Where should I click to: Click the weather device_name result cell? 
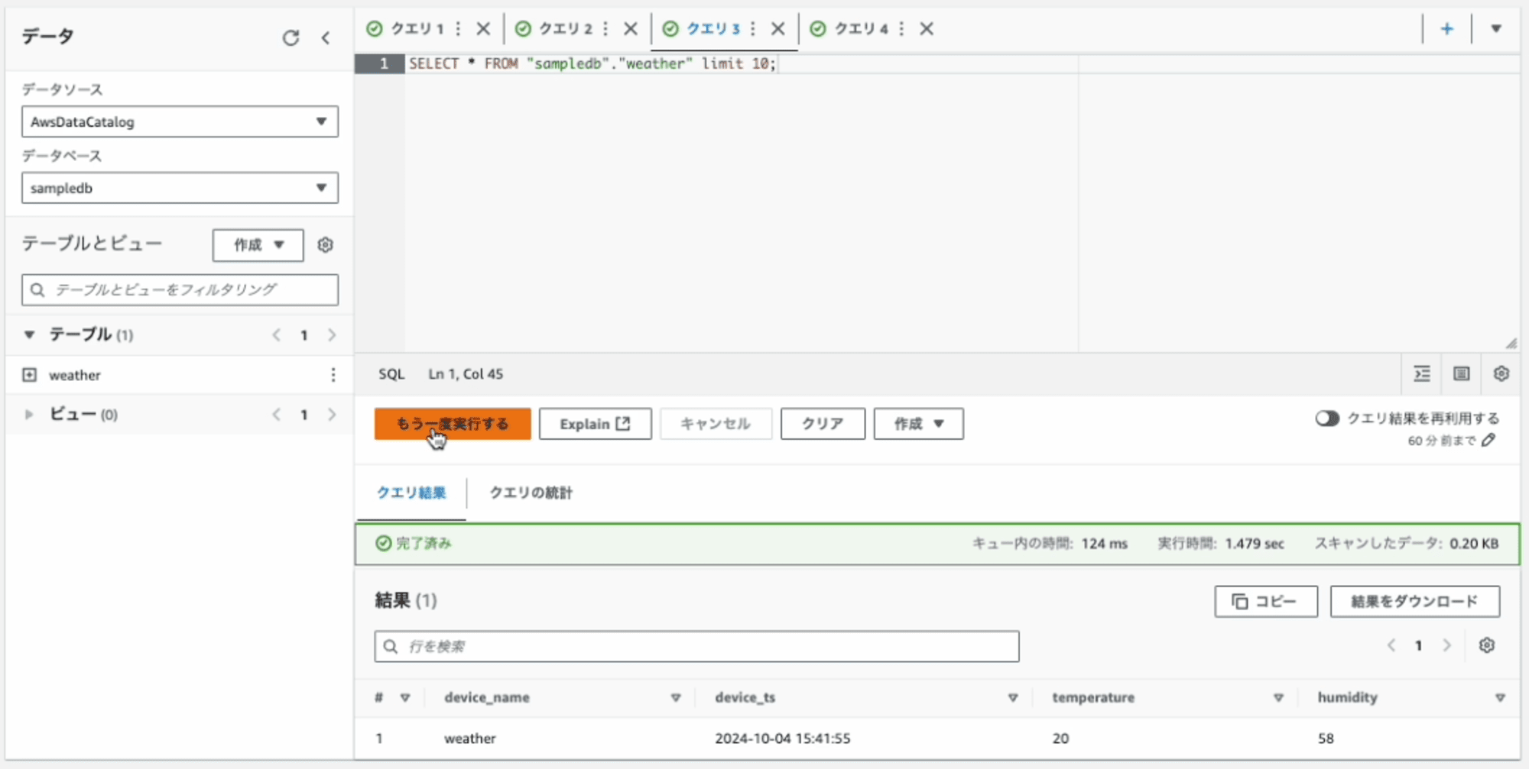470,738
